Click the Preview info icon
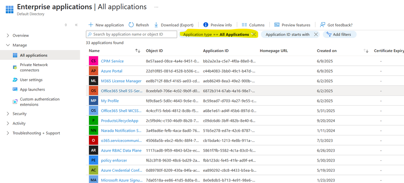The width and height of the screenshot is (404, 183). pos(205,25)
